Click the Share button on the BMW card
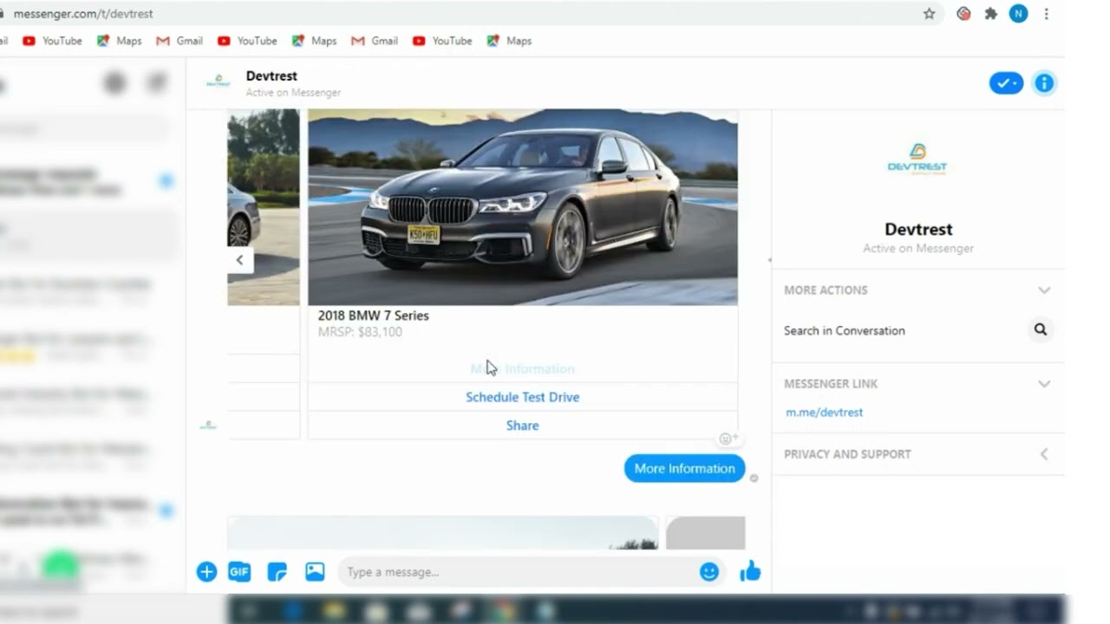1110x624 pixels. [x=523, y=426]
